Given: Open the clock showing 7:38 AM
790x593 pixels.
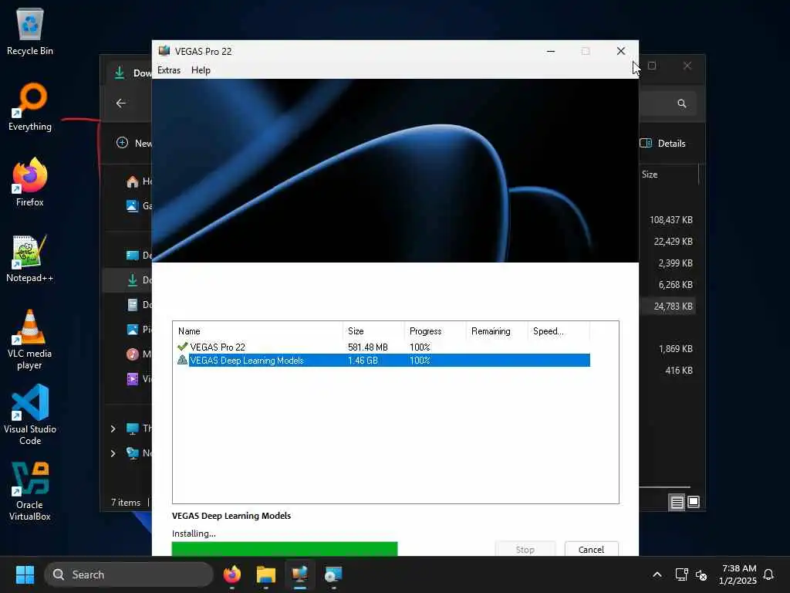Looking at the screenshot, I should coord(738,574).
